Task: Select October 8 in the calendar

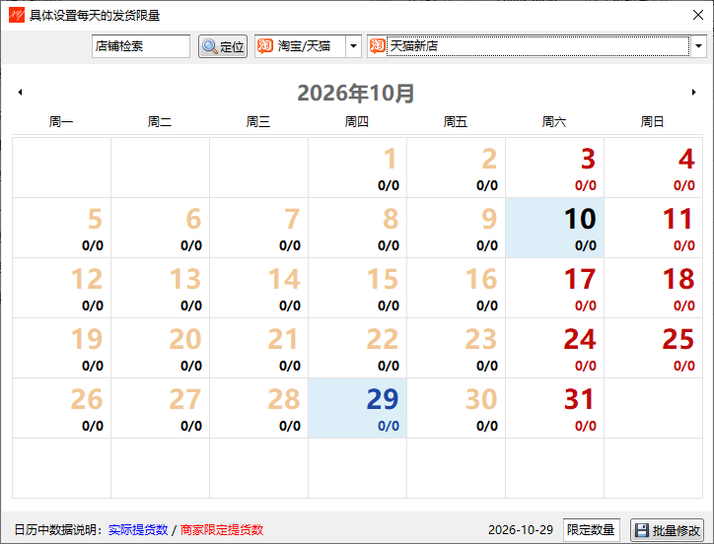Action: (357, 228)
